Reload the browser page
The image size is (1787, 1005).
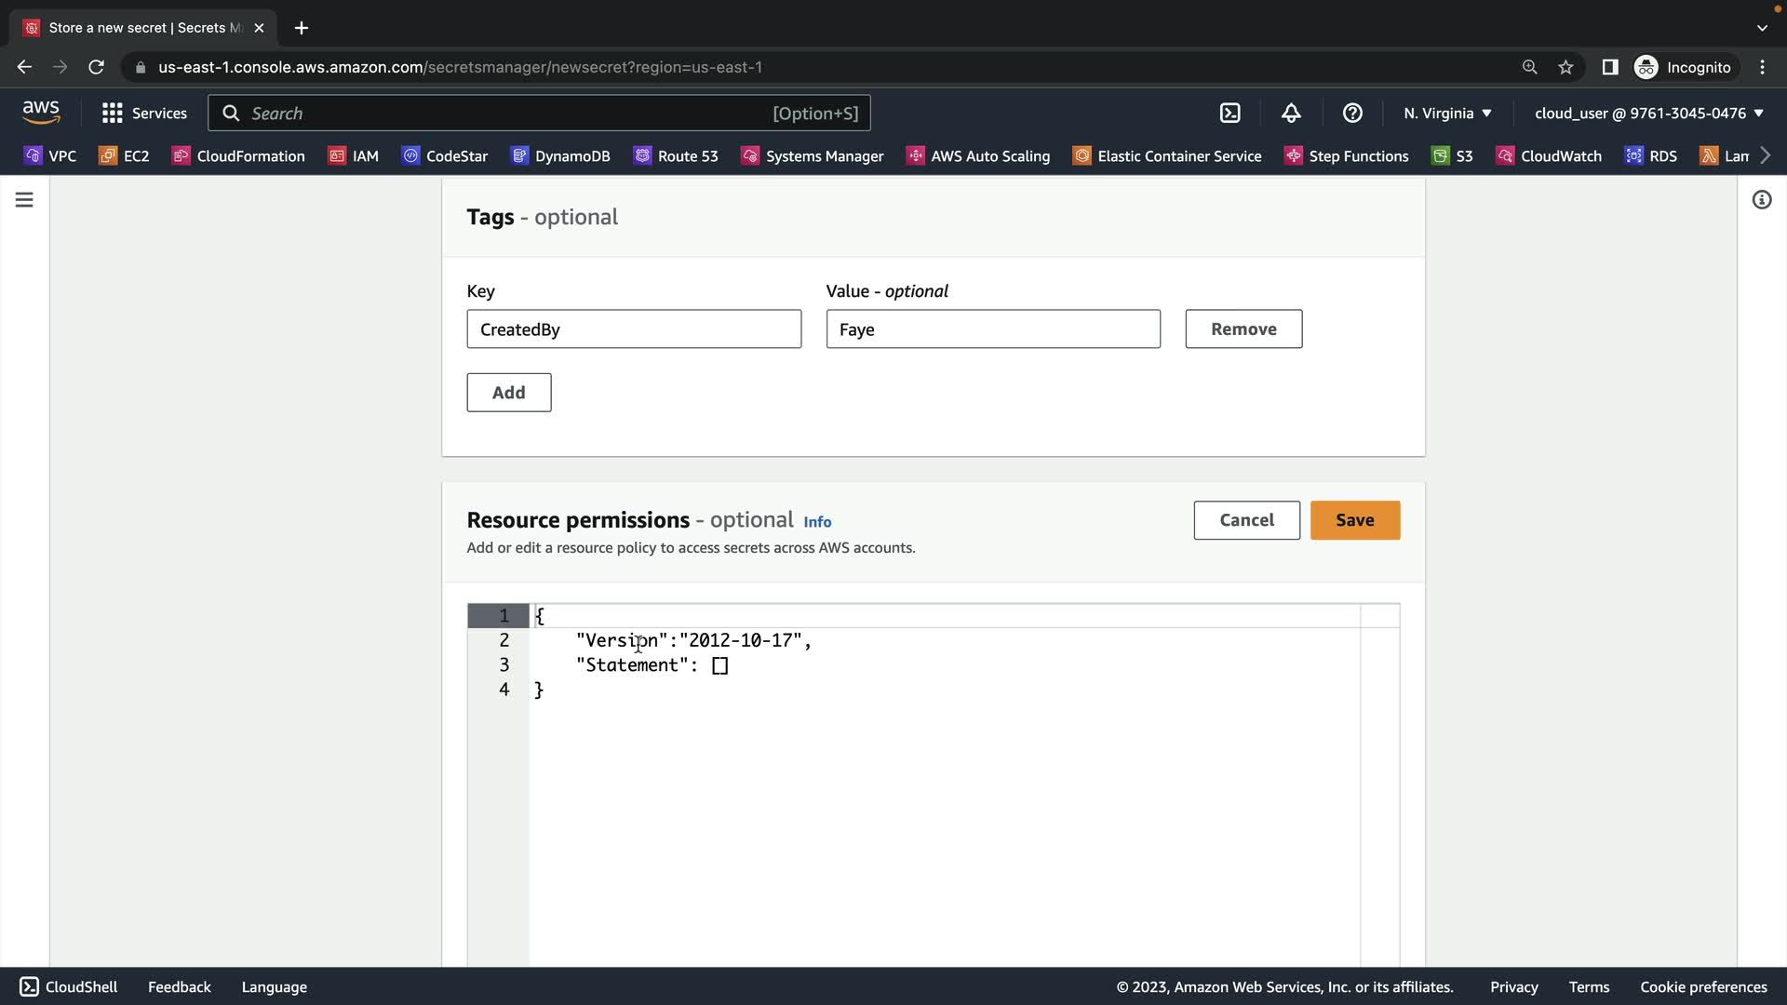coord(96,67)
